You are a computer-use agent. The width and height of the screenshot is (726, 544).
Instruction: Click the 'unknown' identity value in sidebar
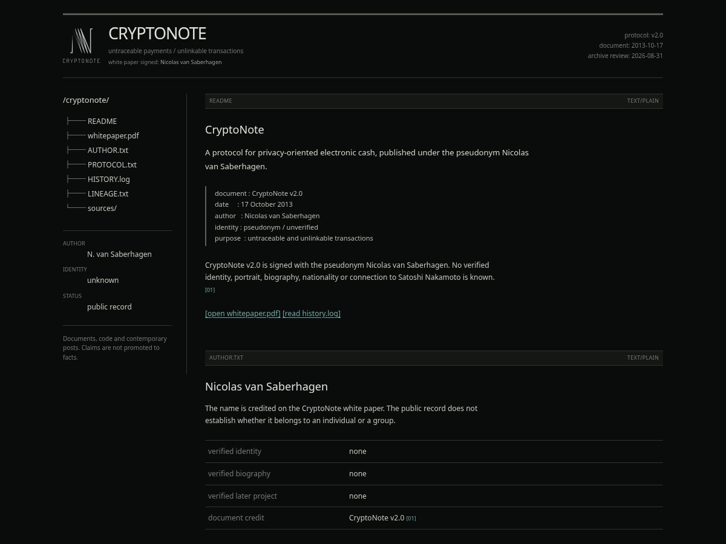point(103,280)
